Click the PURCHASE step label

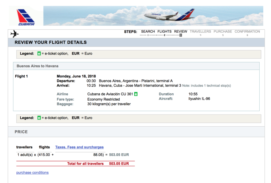pos(223,31)
